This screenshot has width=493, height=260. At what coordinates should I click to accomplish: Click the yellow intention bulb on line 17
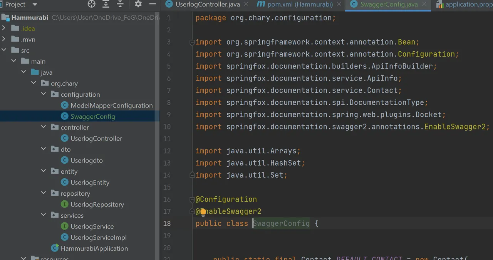pos(203,211)
